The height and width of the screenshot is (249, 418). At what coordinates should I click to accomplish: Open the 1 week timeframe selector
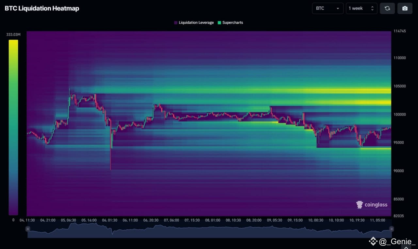(x=356, y=8)
